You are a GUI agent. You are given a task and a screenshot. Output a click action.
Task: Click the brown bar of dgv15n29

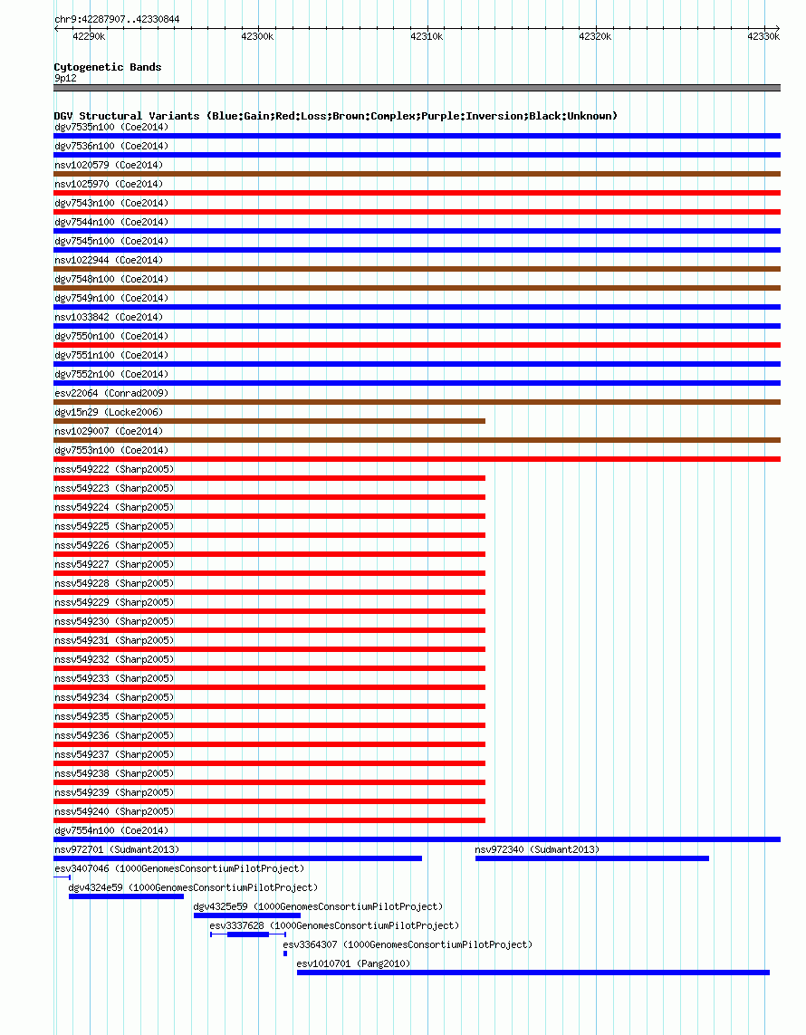point(269,421)
